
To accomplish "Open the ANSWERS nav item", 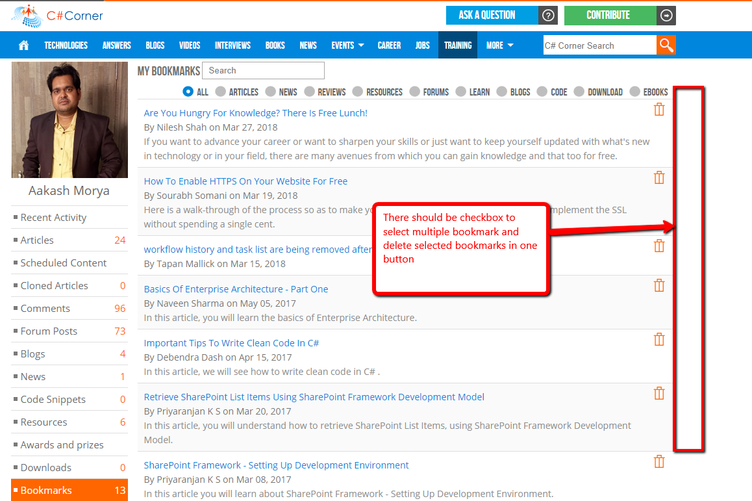I will pos(116,45).
